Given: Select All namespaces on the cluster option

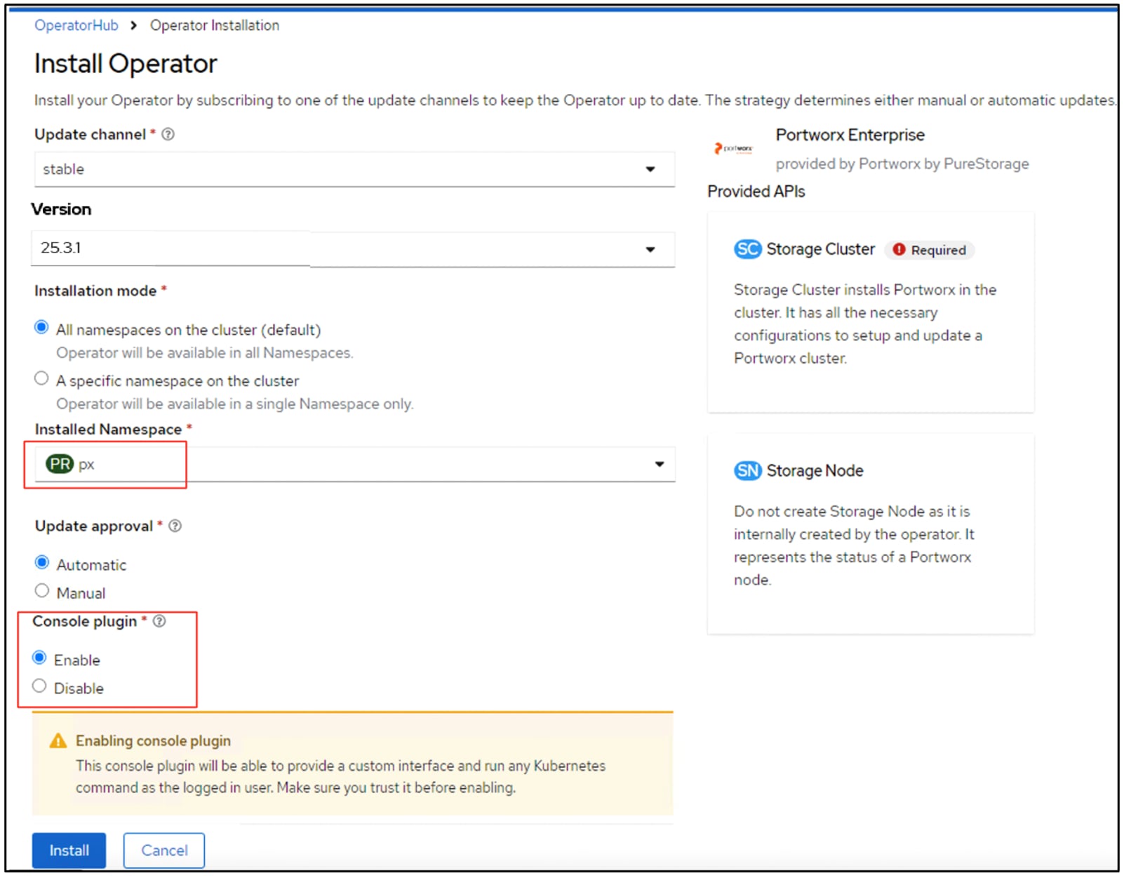Looking at the screenshot, I should pos(42,328).
